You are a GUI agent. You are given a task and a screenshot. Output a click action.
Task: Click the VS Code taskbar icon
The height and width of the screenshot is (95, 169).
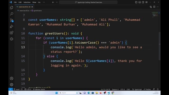109,93
